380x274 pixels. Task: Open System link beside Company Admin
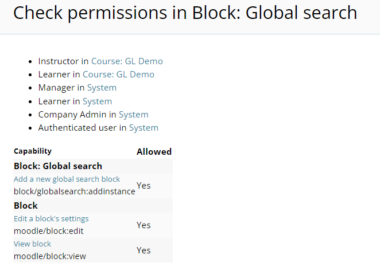pyautogui.click(x=133, y=115)
